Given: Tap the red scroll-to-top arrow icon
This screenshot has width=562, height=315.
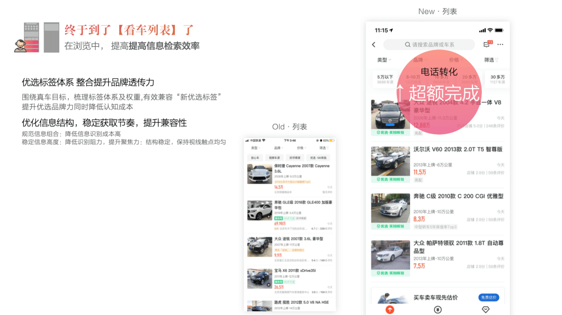Looking at the screenshot, I should [390, 310].
